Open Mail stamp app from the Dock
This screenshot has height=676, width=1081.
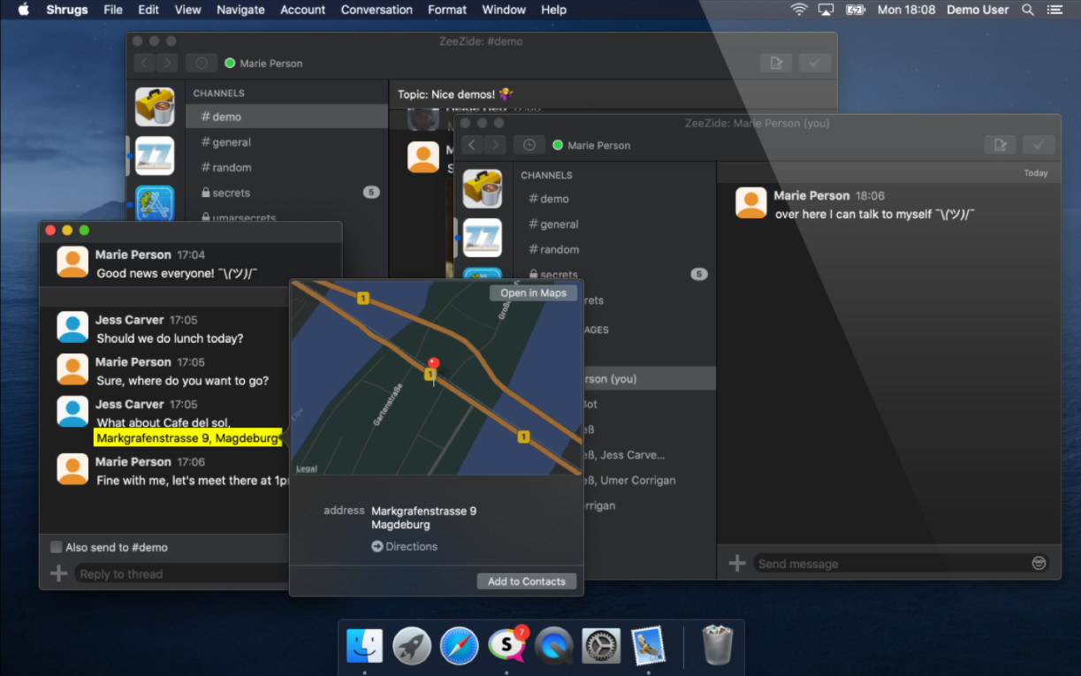pyautogui.click(x=648, y=646)
